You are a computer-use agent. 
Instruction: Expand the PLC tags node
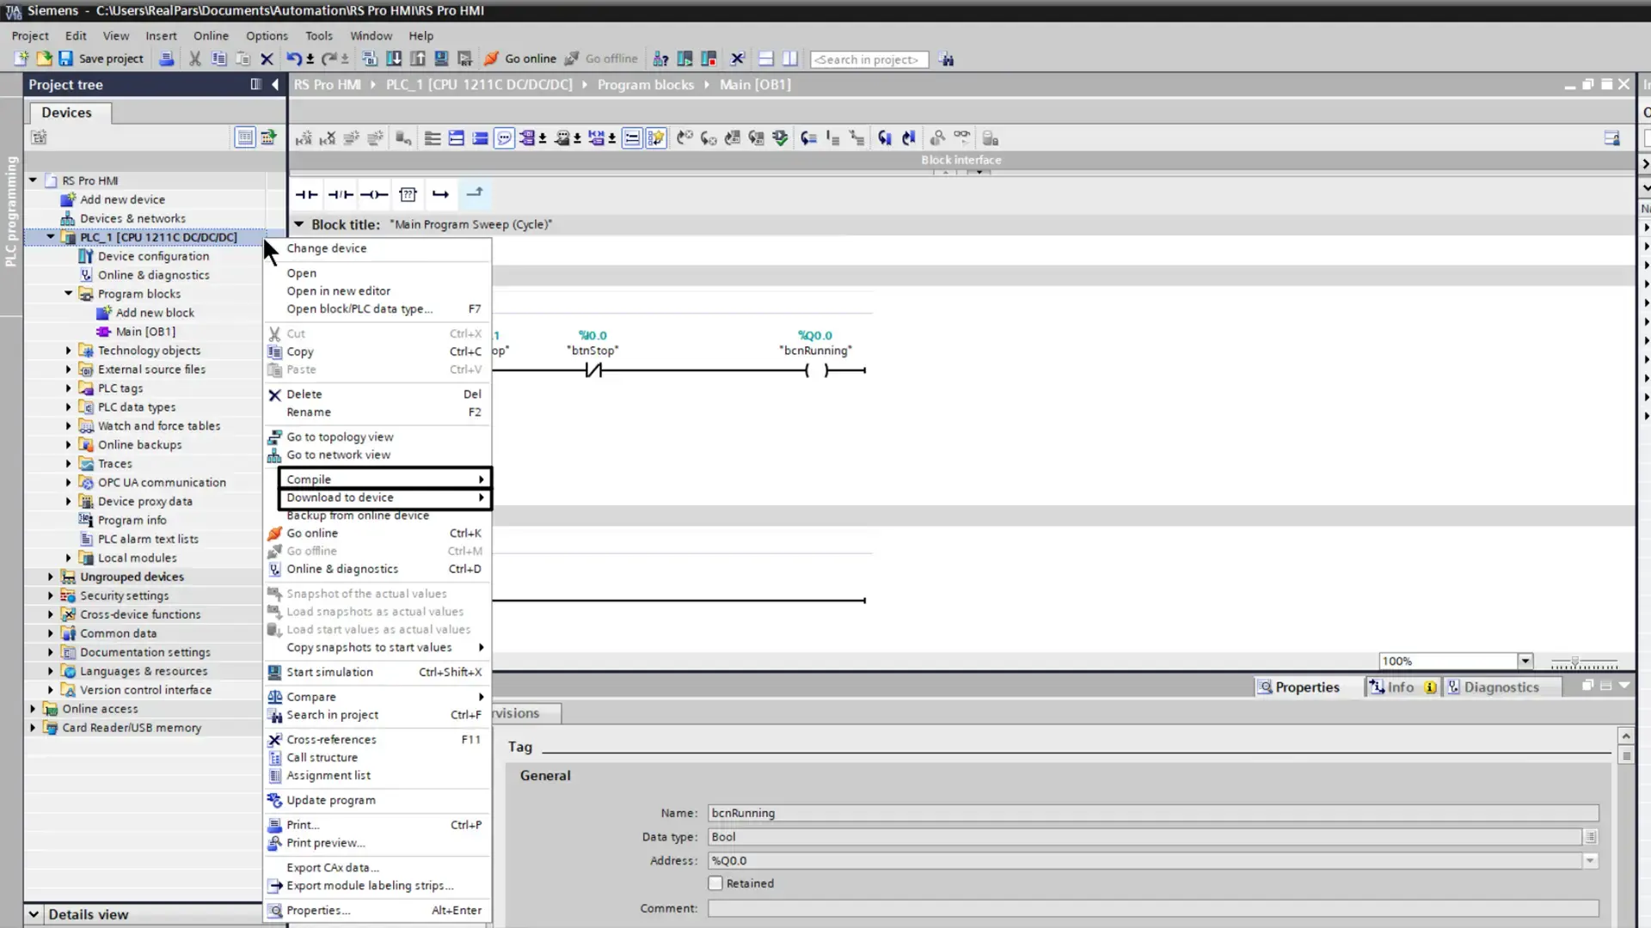69,388
